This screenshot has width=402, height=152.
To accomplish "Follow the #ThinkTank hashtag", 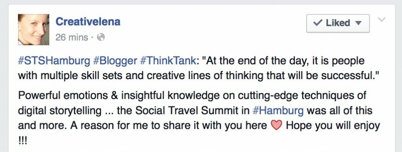I will click(168, 61).
